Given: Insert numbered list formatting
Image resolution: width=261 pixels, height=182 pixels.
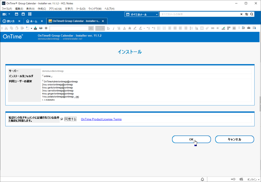Looking at the screenshot, I should pyautogui.click(x=164, y=28).
